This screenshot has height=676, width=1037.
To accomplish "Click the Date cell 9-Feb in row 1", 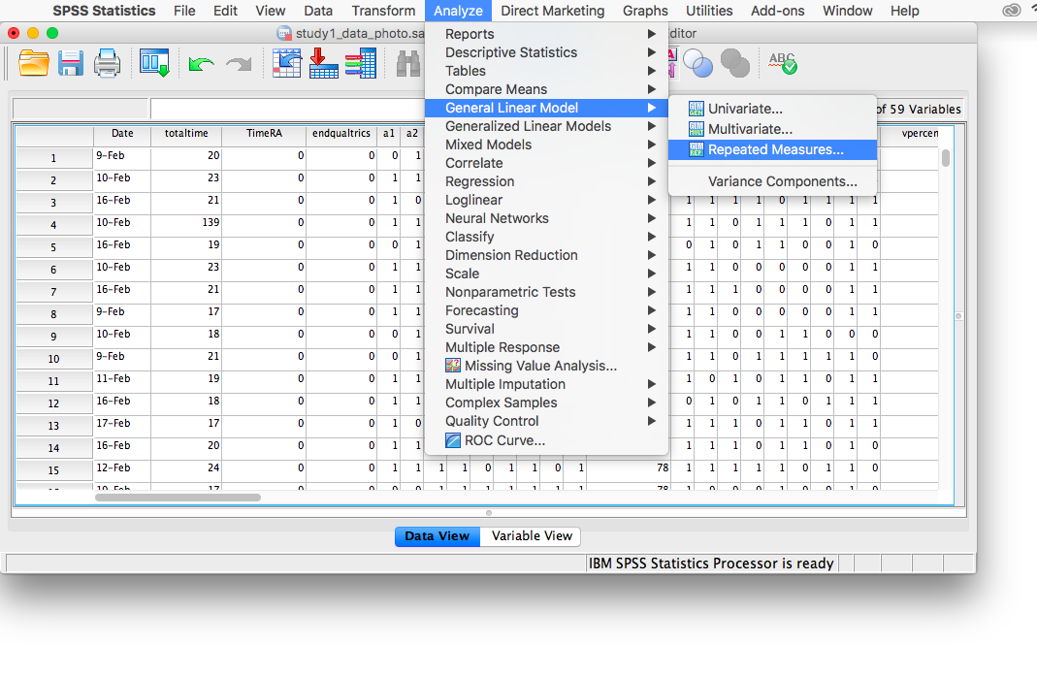I will coord(122,156).
